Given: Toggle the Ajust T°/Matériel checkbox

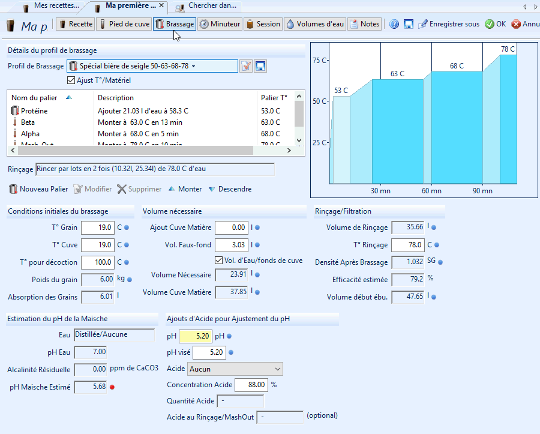Looking at the screenshot, I should [x=71, y=80].
